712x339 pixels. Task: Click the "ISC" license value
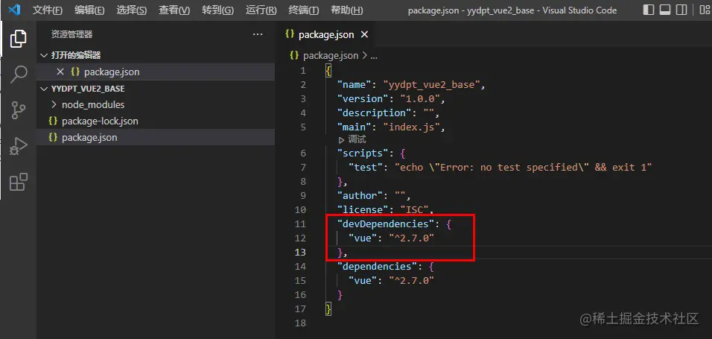pos(415,210)
